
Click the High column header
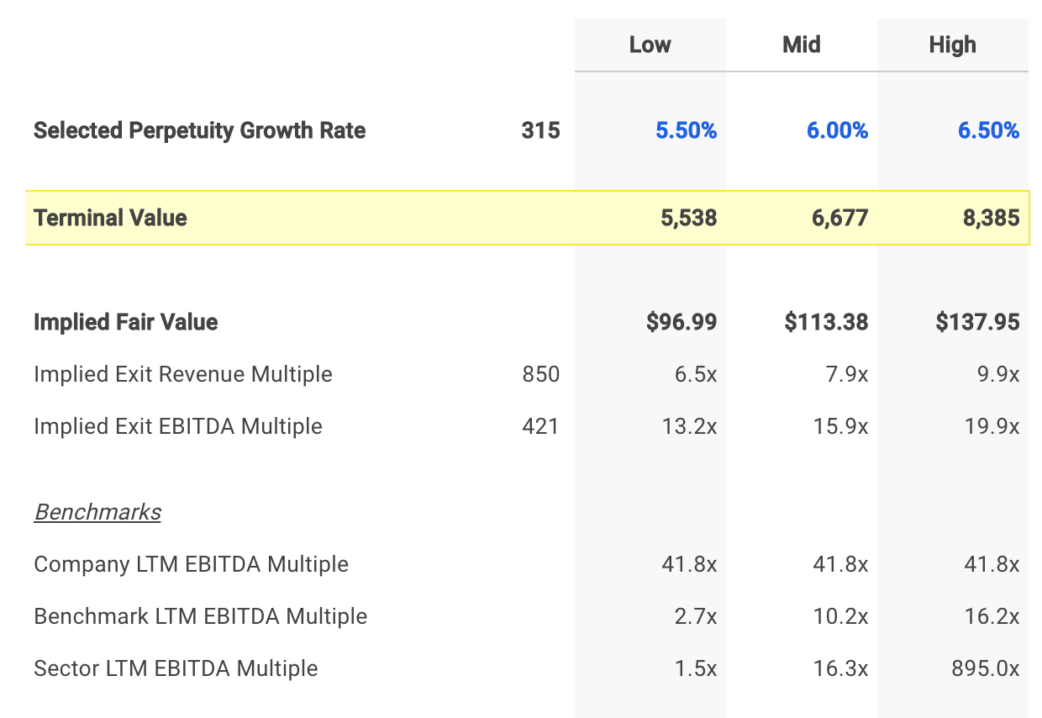click(x=952, y=45)
